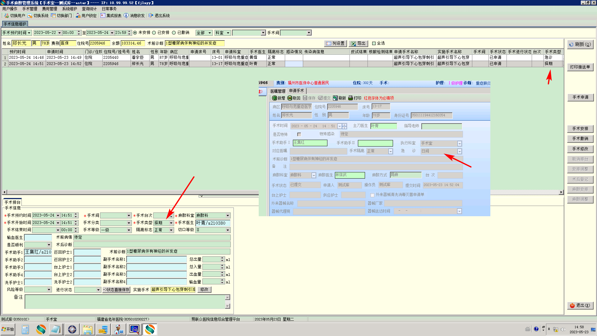Click inside the 备注 text area
This screenshot has width=597, height=336.
click(x=124, y=301)
